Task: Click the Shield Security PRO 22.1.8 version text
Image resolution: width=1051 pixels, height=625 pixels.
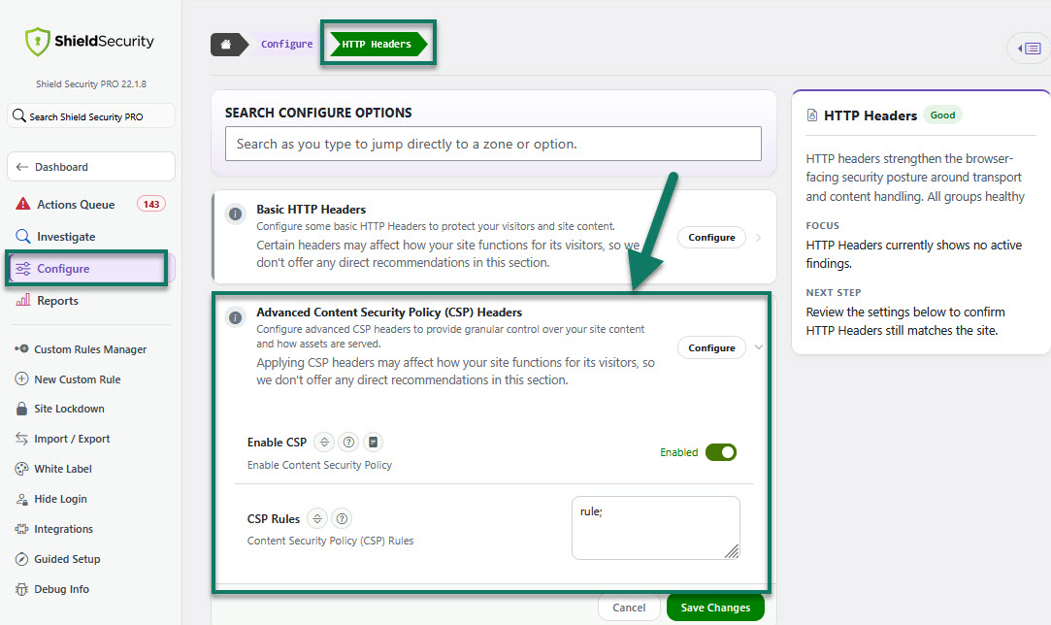Action: coord(91,83)
